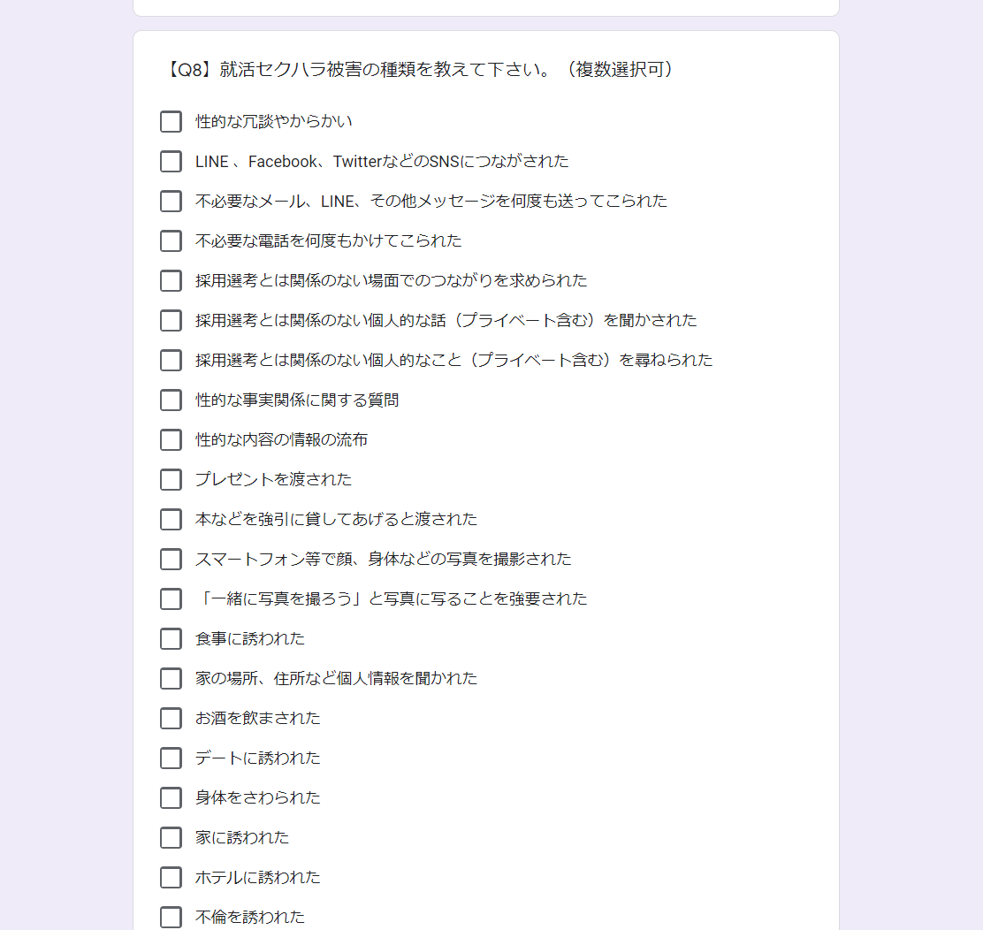Check the 写真に写ることを強要された option
Image resolution: width=983 pixels, height=930 pixels.
click(x=171, y=598)
